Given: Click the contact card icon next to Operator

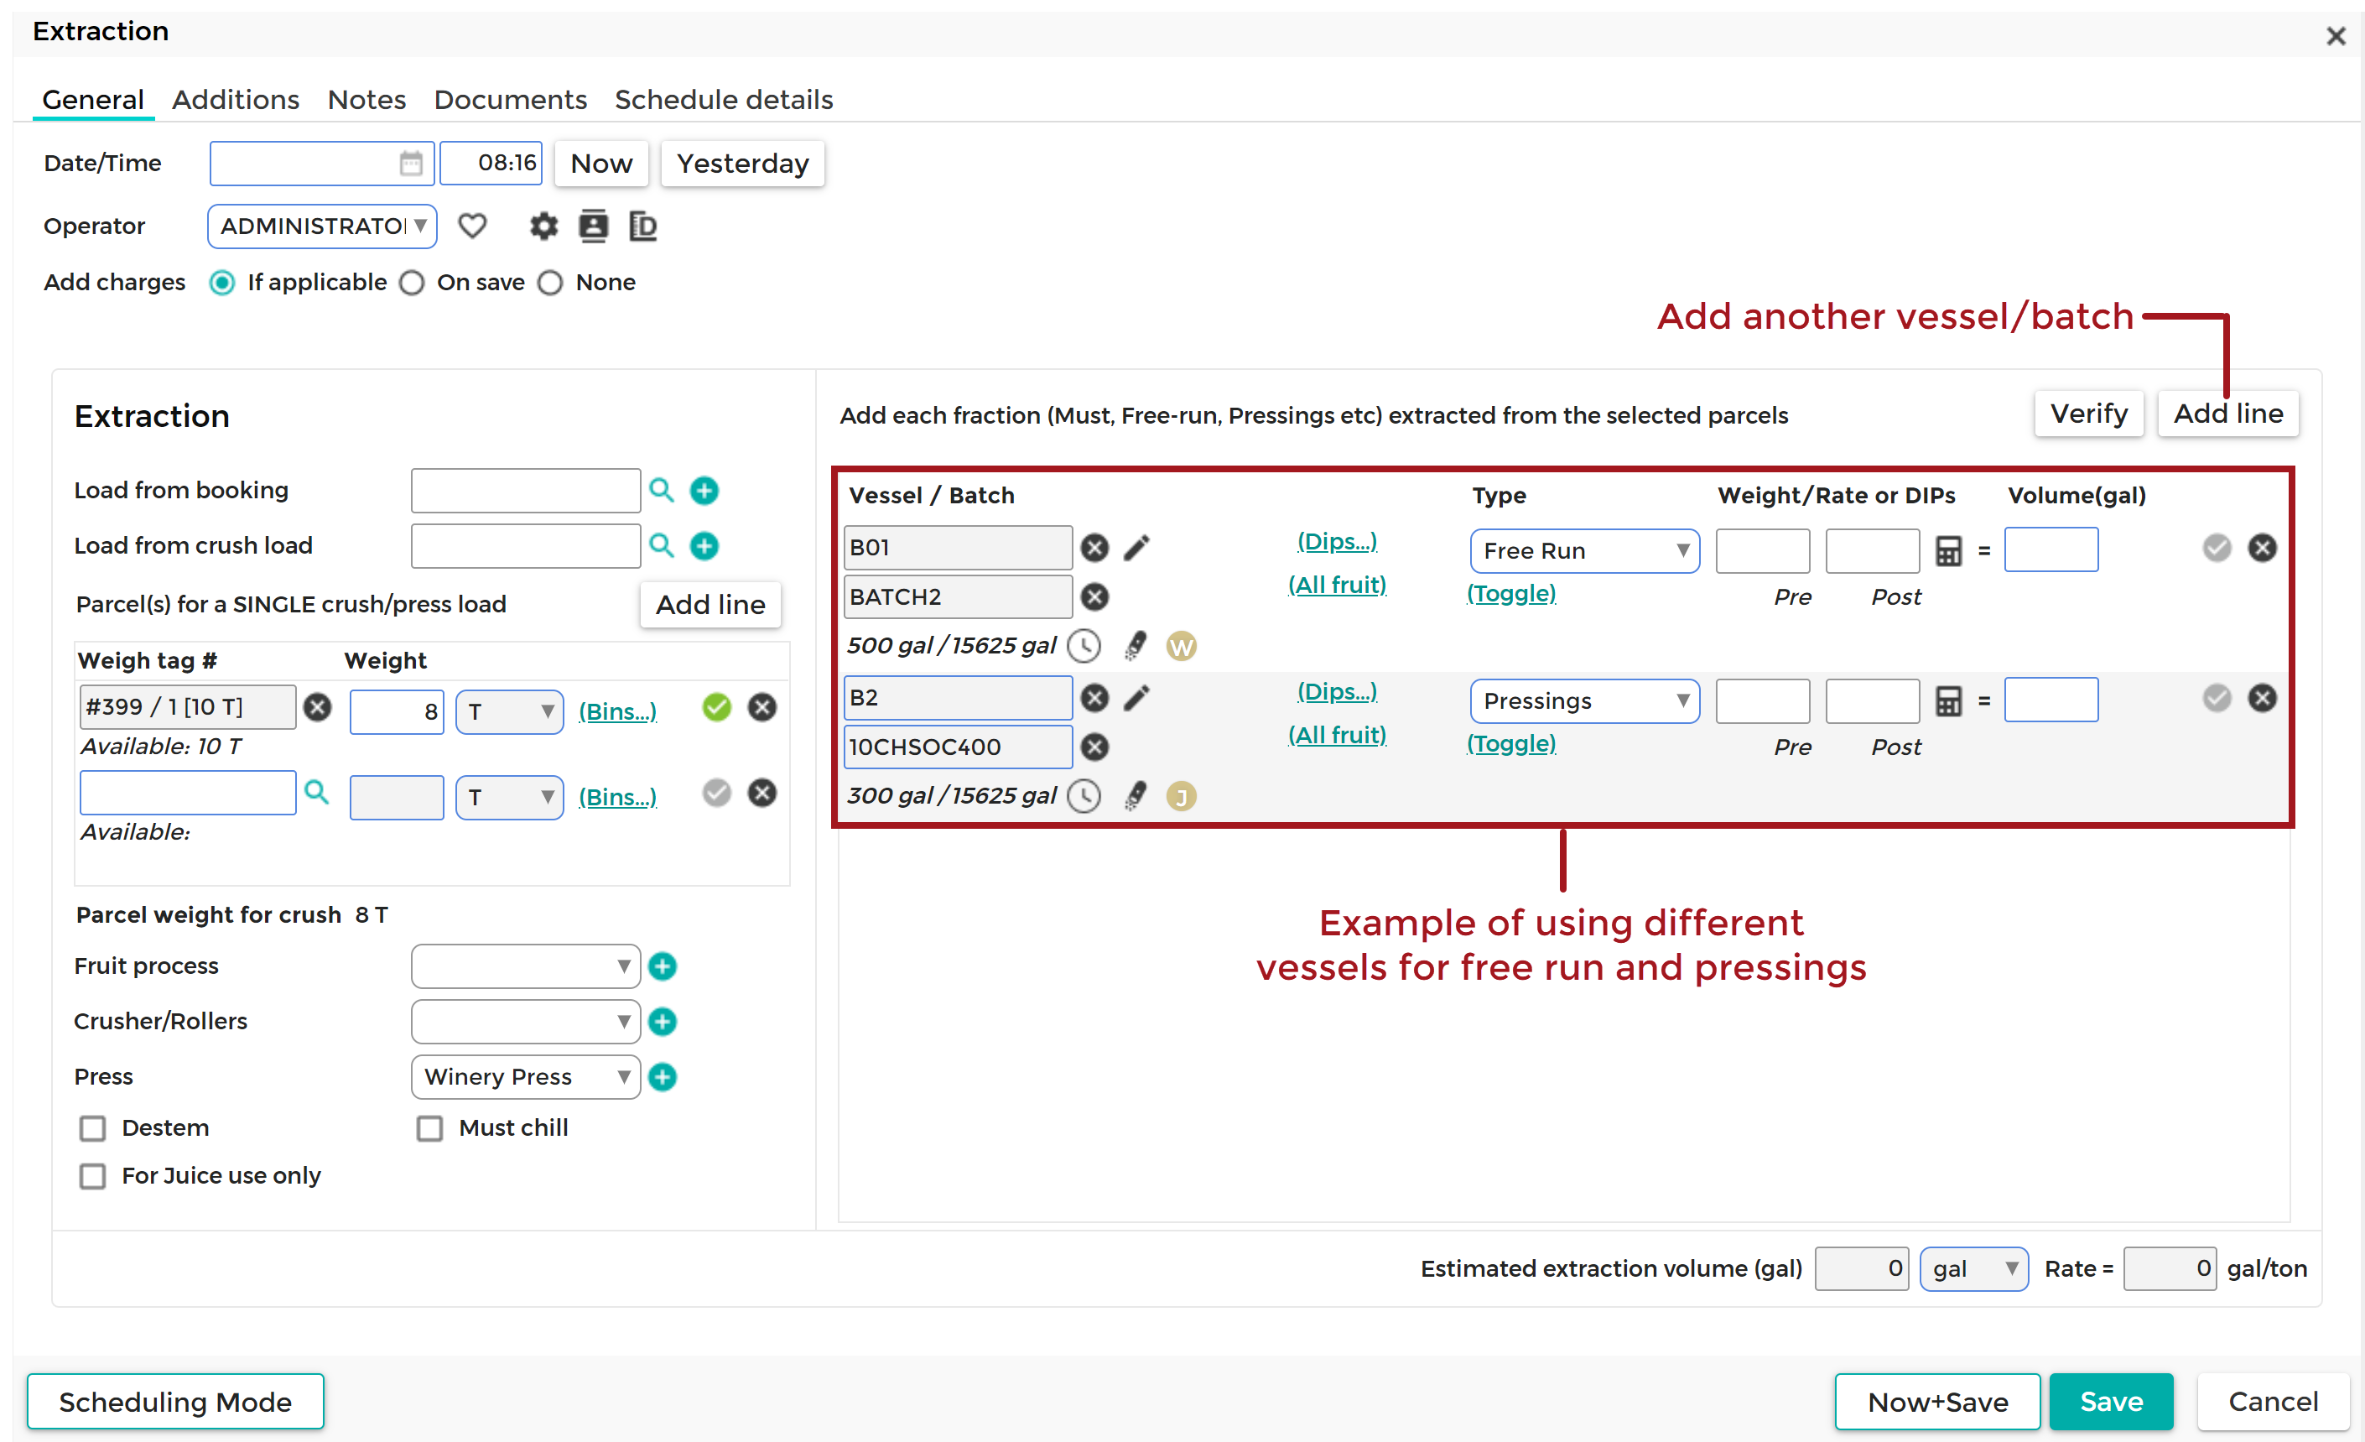Looking at the screenshot, I should [593, 226].
